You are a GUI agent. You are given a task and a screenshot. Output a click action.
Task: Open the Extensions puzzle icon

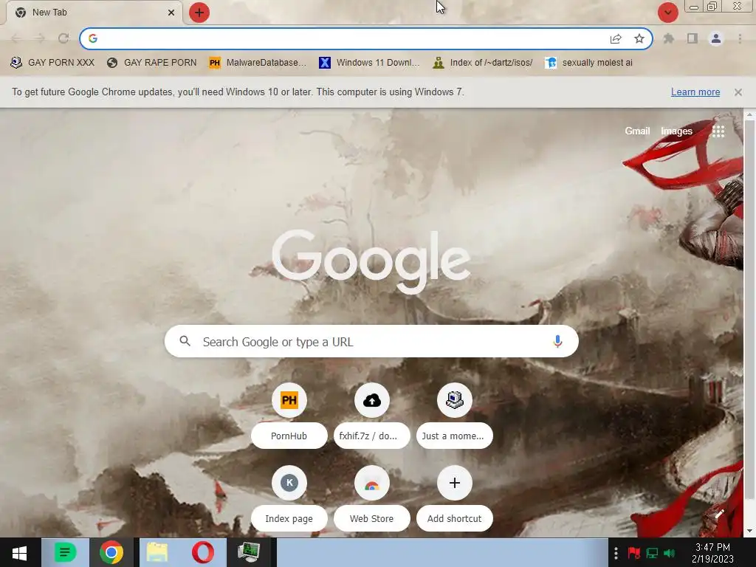point(669,38)
